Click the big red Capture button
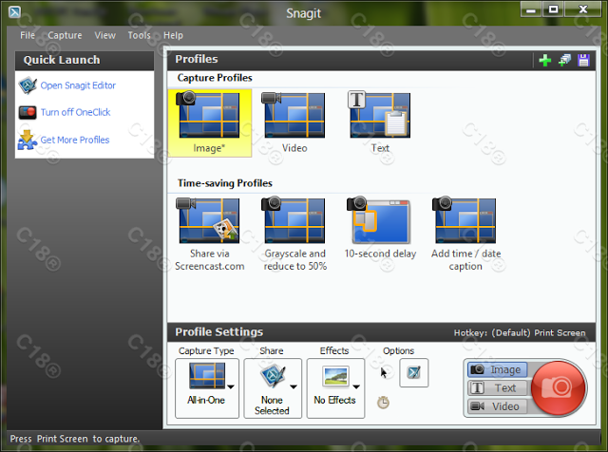The height and width of the screenshot is (452, 608). tap(558, 387)
